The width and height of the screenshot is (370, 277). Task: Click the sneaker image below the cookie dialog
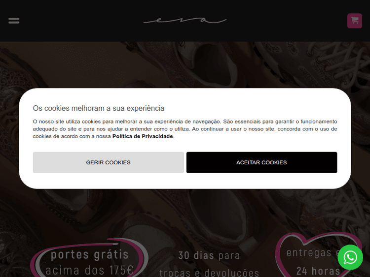click(185, 212)
